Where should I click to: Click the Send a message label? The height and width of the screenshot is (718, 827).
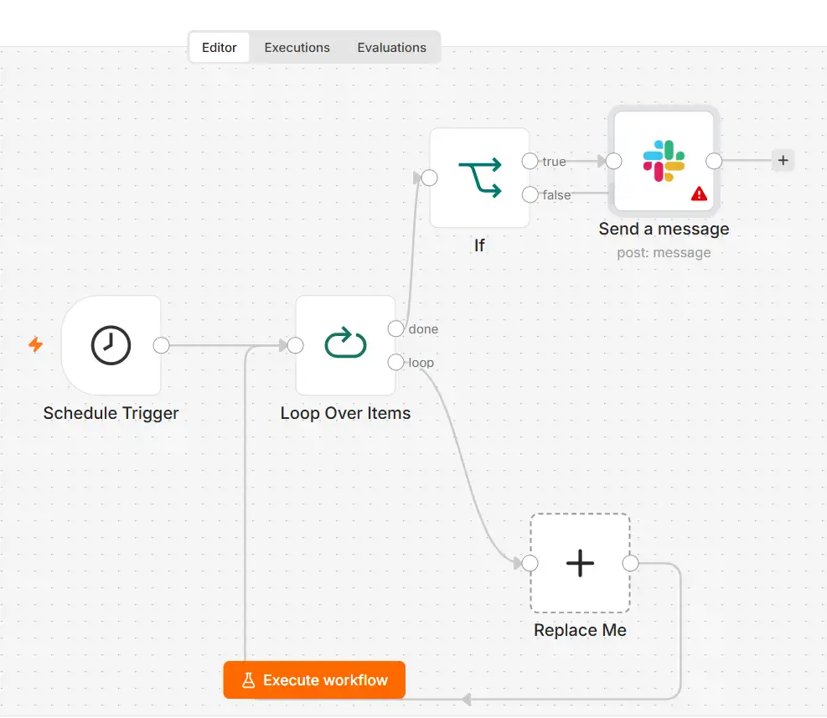664,229
